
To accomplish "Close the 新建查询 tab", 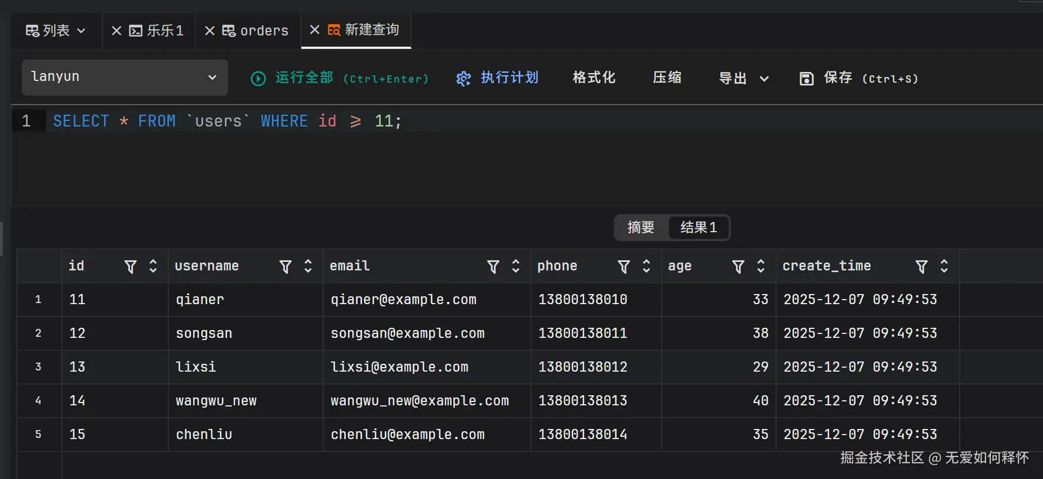I will 315,30.
